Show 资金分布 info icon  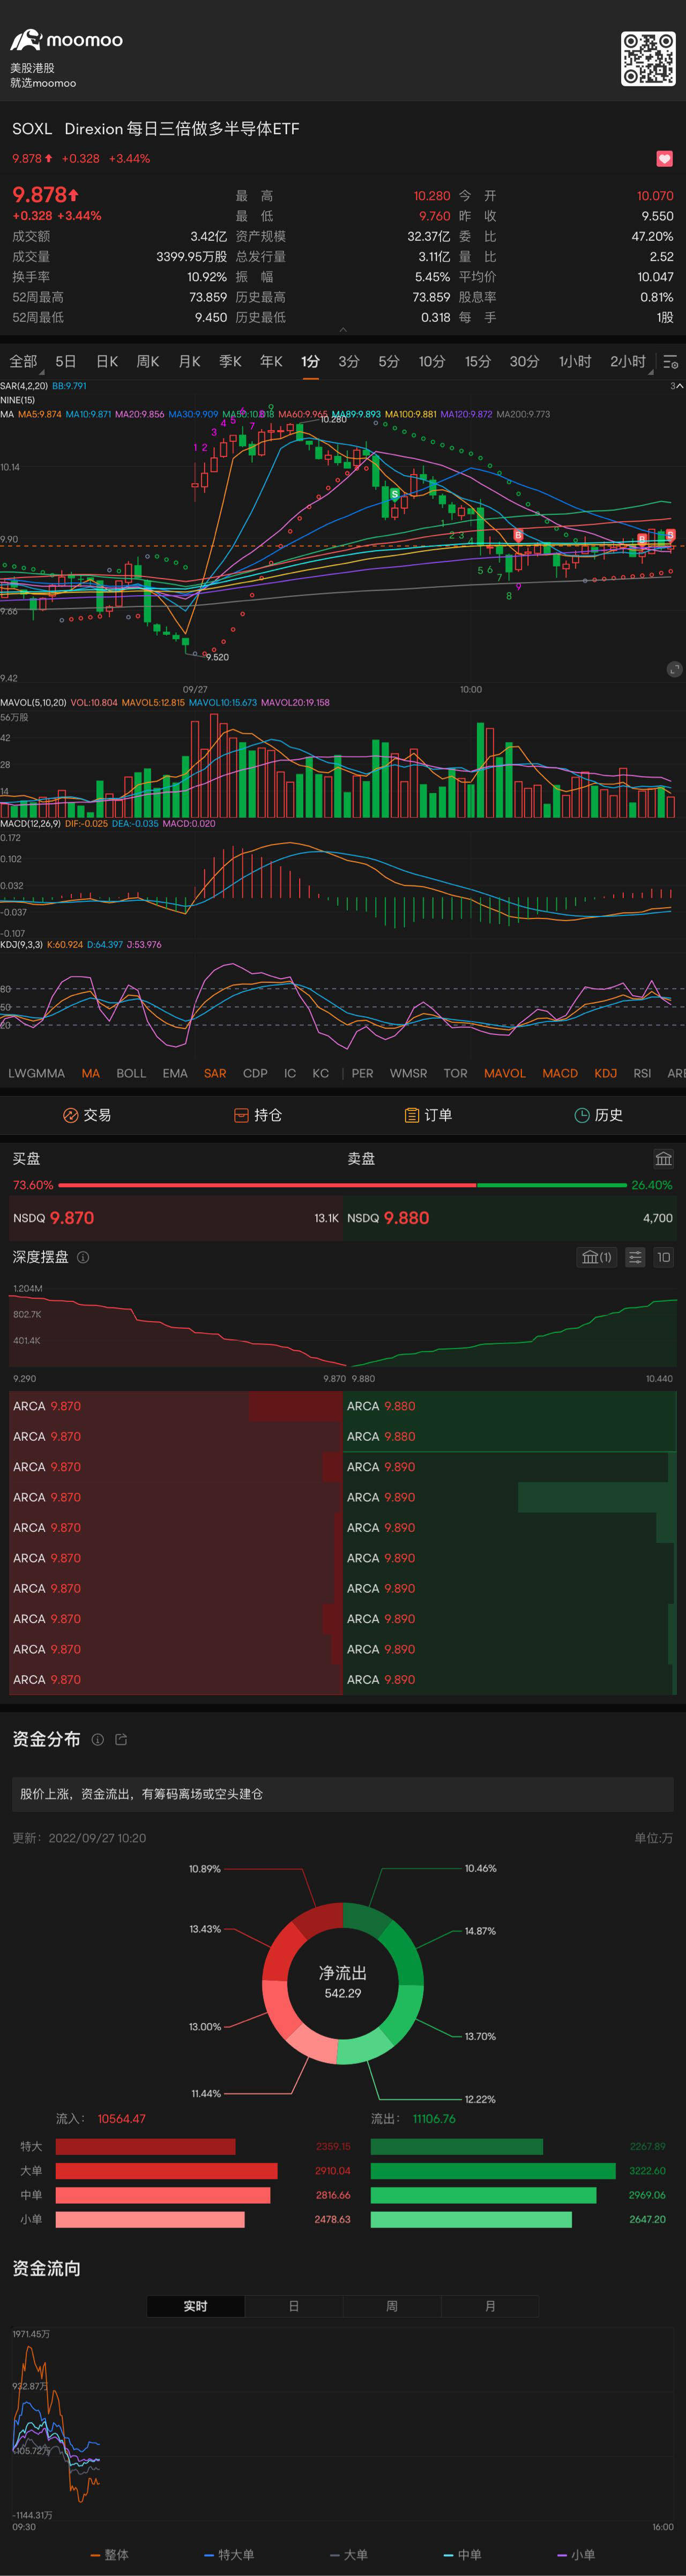(x=97, y=1740)
